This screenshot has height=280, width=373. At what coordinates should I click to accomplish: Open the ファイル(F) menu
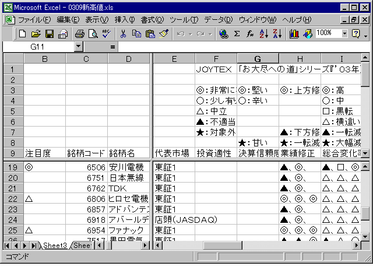34,19
